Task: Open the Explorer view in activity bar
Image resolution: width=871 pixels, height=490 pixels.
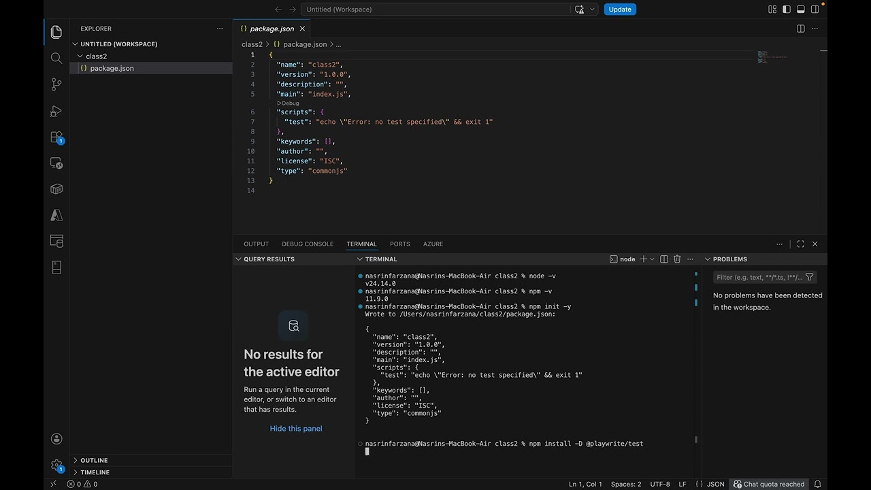Action: coord(56,32)
